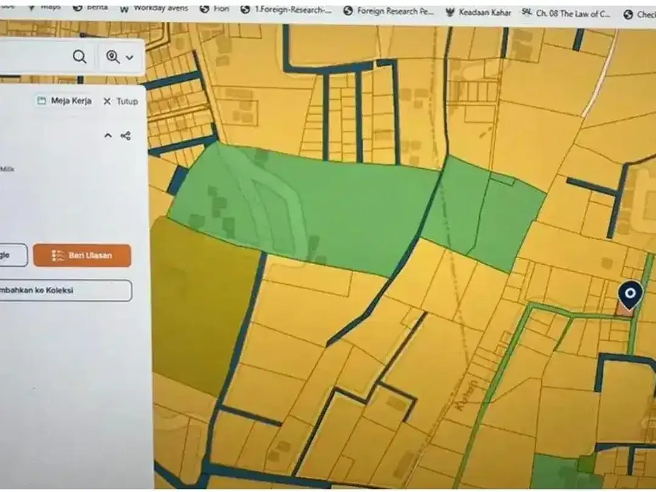
Task: Open 1.Foreign-Research bookmark
Action: pyautogui.click(x=286, y=10)
